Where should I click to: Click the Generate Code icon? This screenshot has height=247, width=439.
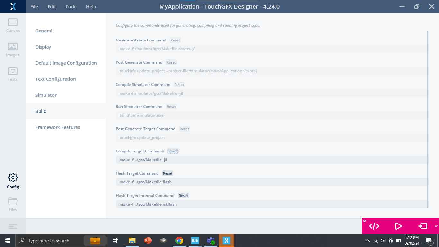tap(374, 226)
